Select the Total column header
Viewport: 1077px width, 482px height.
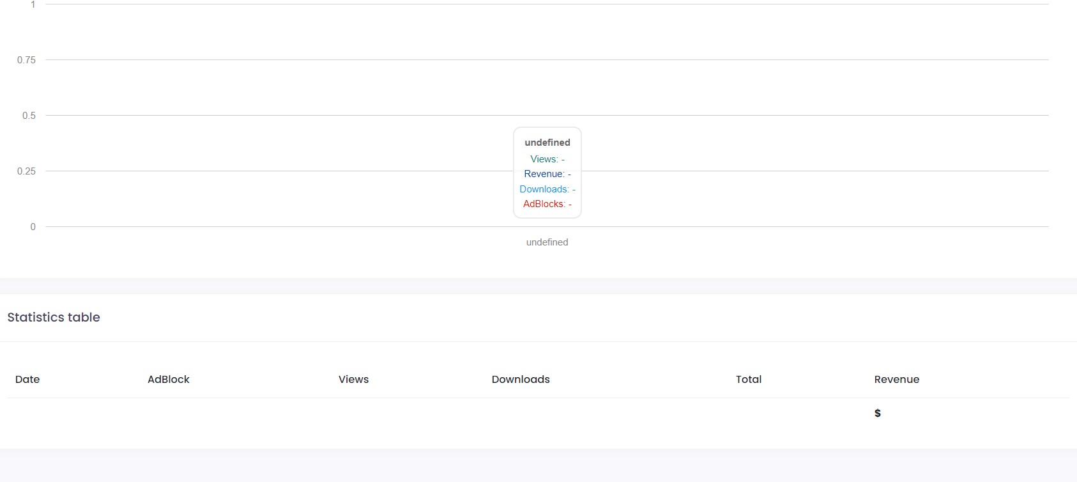[x=749, y=379]
